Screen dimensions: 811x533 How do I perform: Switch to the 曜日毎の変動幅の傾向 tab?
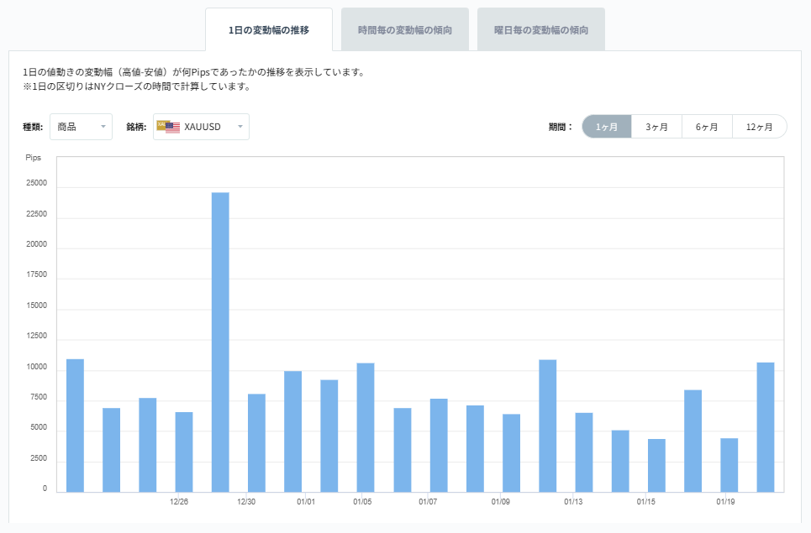pos(540,28)
